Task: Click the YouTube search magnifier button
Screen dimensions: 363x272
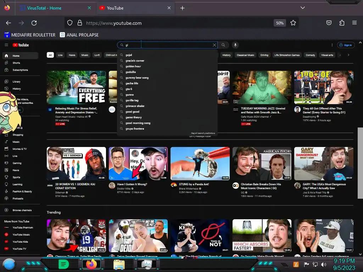Action: coord(223,45)
